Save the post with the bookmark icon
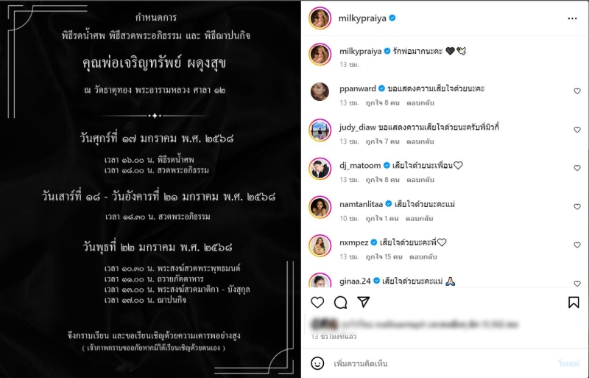 pyautogui.click(x=574, y=302)
